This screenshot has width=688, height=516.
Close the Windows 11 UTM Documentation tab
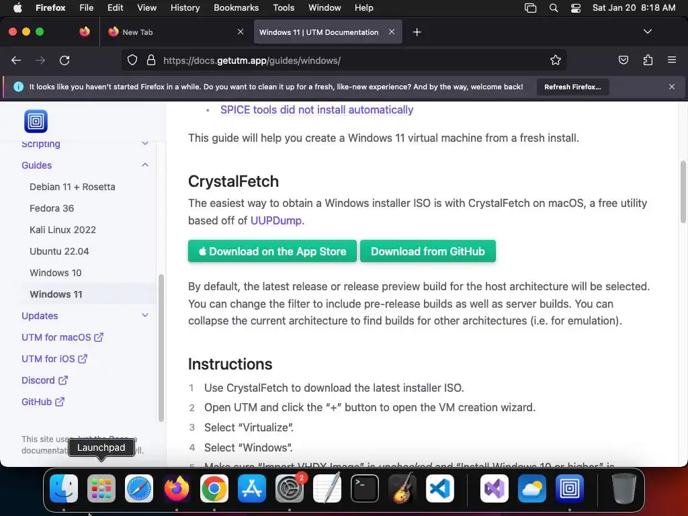tap(392, 32)
